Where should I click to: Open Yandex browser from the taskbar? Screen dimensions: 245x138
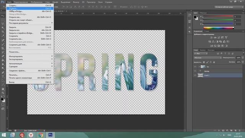(31, 135)
